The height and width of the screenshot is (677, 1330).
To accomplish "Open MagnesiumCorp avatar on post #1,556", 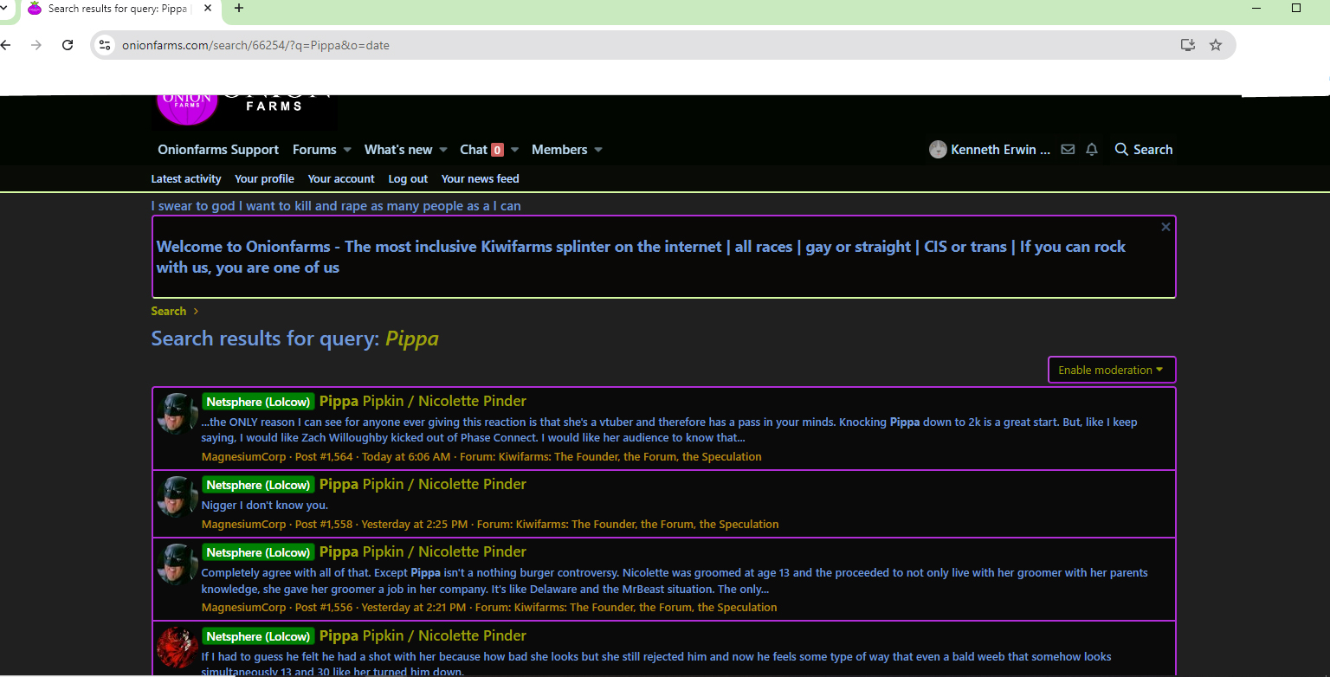I will [x=178, y=565].
